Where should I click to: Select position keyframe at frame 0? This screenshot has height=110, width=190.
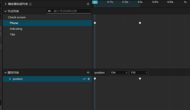pos(95,79)
